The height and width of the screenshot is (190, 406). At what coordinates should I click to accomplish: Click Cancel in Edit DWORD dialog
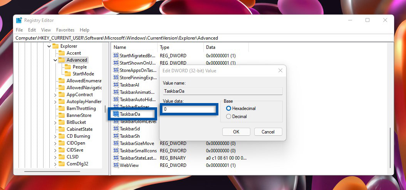click(x=268, y=132)
